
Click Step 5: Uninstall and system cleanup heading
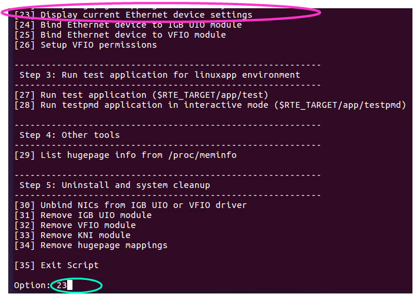[114, 185]
